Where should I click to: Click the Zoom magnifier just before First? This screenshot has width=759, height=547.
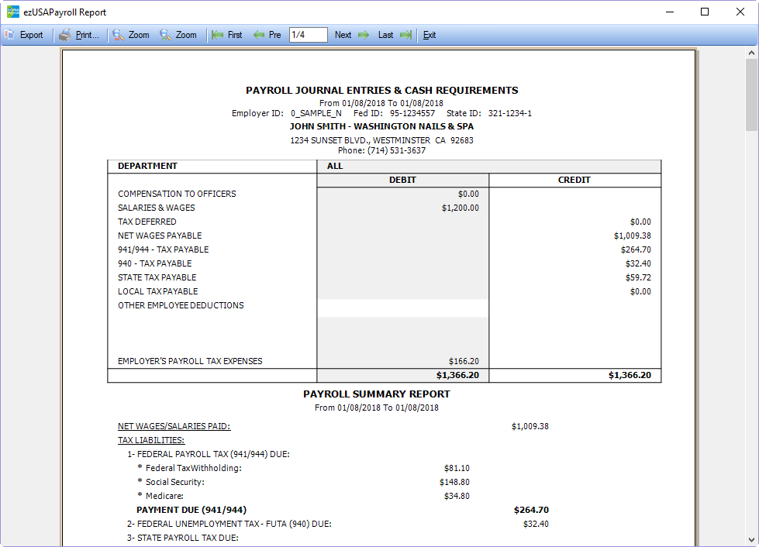(165, 35)
